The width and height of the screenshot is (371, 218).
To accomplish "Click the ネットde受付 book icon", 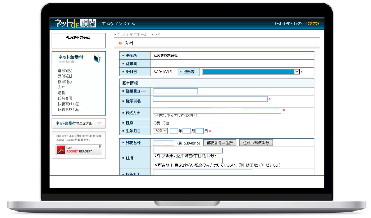I will tap(97, 58).
